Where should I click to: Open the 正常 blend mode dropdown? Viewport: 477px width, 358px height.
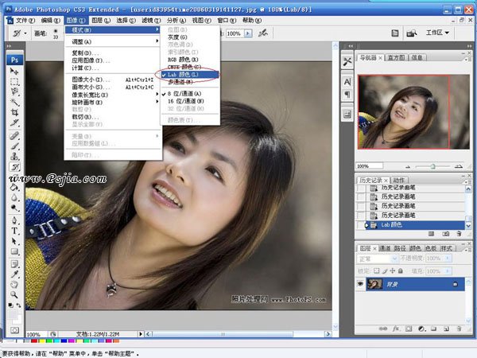click(377, 259)
